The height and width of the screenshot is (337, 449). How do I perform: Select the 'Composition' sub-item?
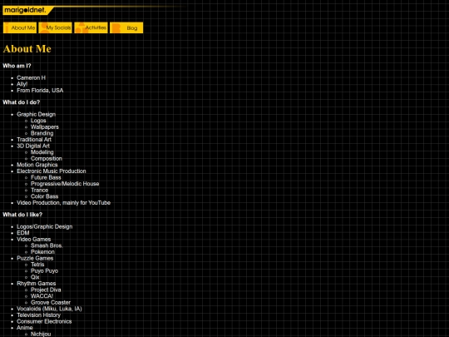coord(47,158)
